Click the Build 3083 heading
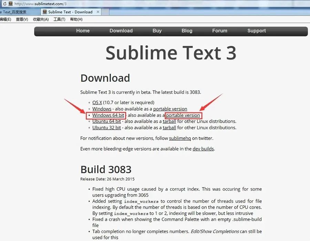310x241 pixels. point(106,169)
